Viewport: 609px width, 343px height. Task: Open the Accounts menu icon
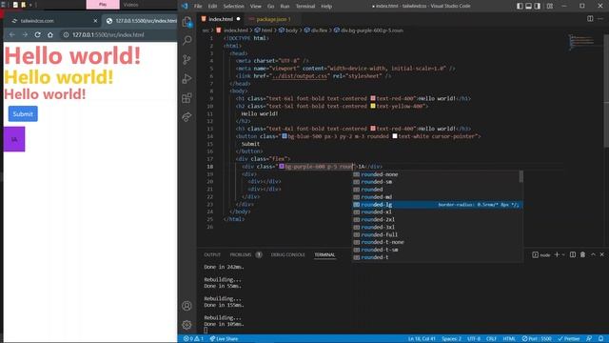tap(187, 306)
